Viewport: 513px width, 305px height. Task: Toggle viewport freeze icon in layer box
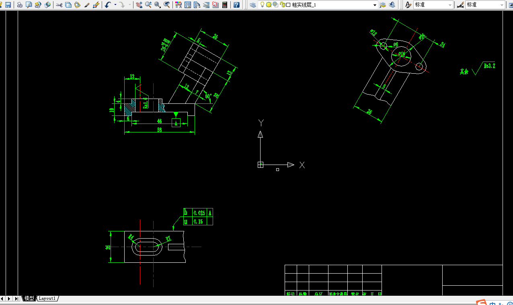(275, 5)
